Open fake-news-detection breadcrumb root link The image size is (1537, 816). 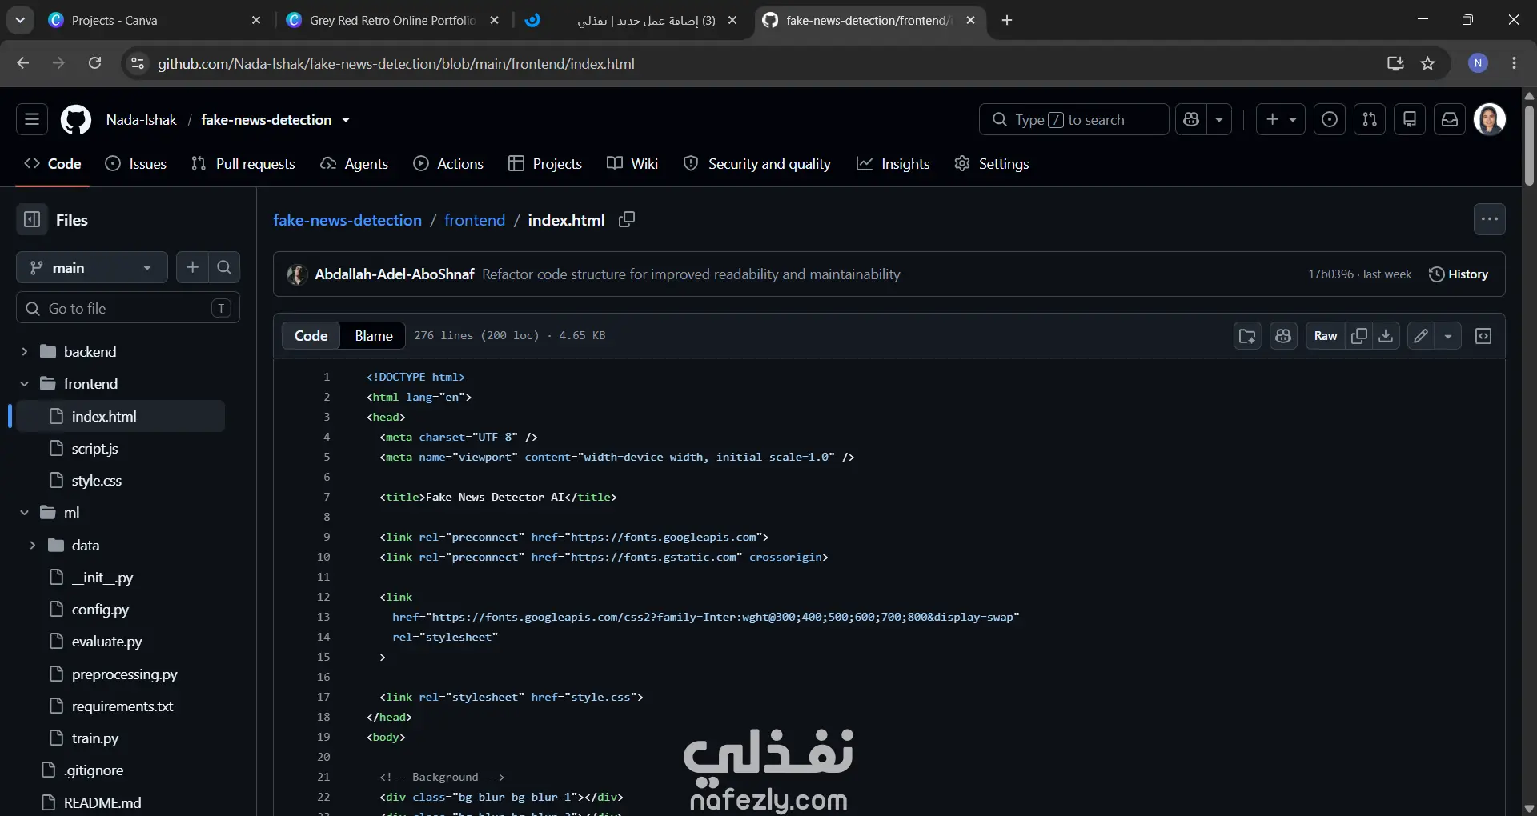[347, 220]
